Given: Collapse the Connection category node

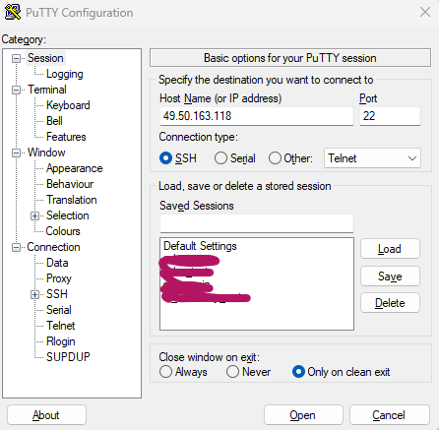Looking at the screenshot, I should tap(16, 247).
